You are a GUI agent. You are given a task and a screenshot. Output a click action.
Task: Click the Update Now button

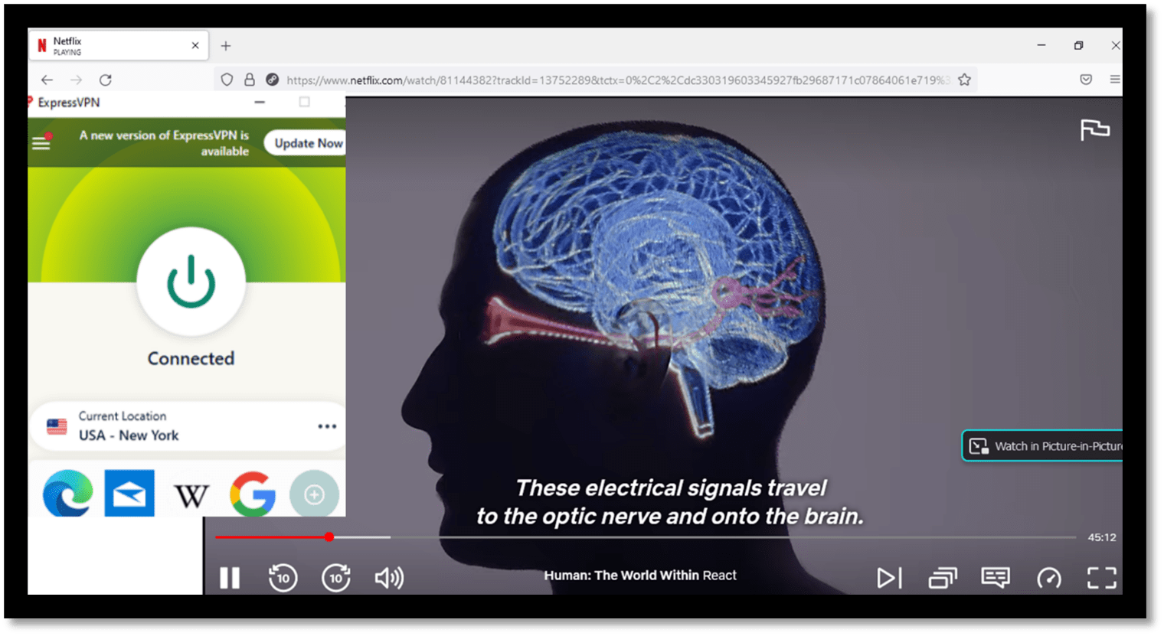308,143
